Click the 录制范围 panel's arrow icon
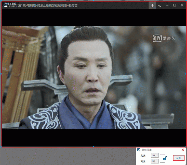 click(x=139, y=150)
